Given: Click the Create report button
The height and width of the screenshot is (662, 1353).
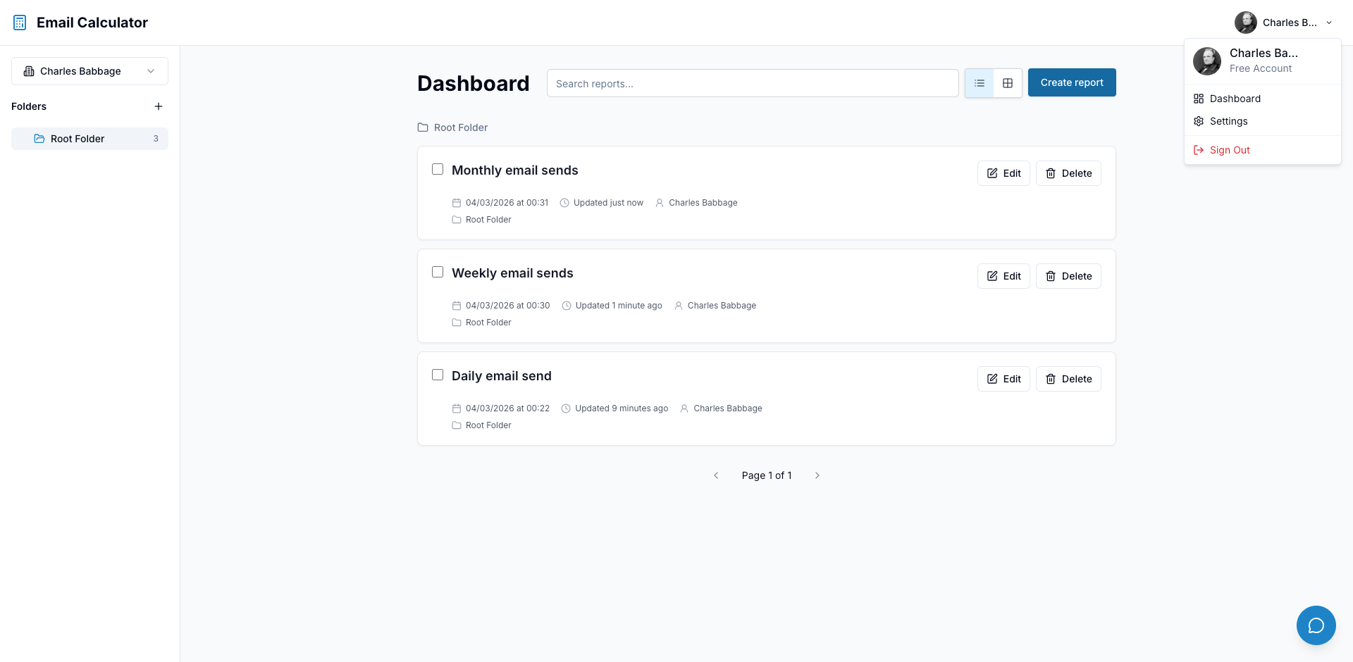Looking at the screenshot, I should click(x=1072, y=82).
